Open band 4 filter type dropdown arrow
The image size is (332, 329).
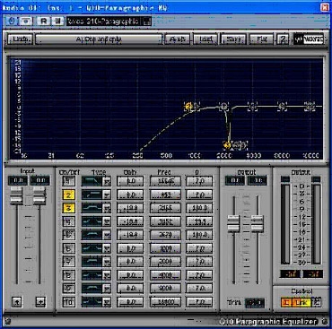tap(107, 221)
